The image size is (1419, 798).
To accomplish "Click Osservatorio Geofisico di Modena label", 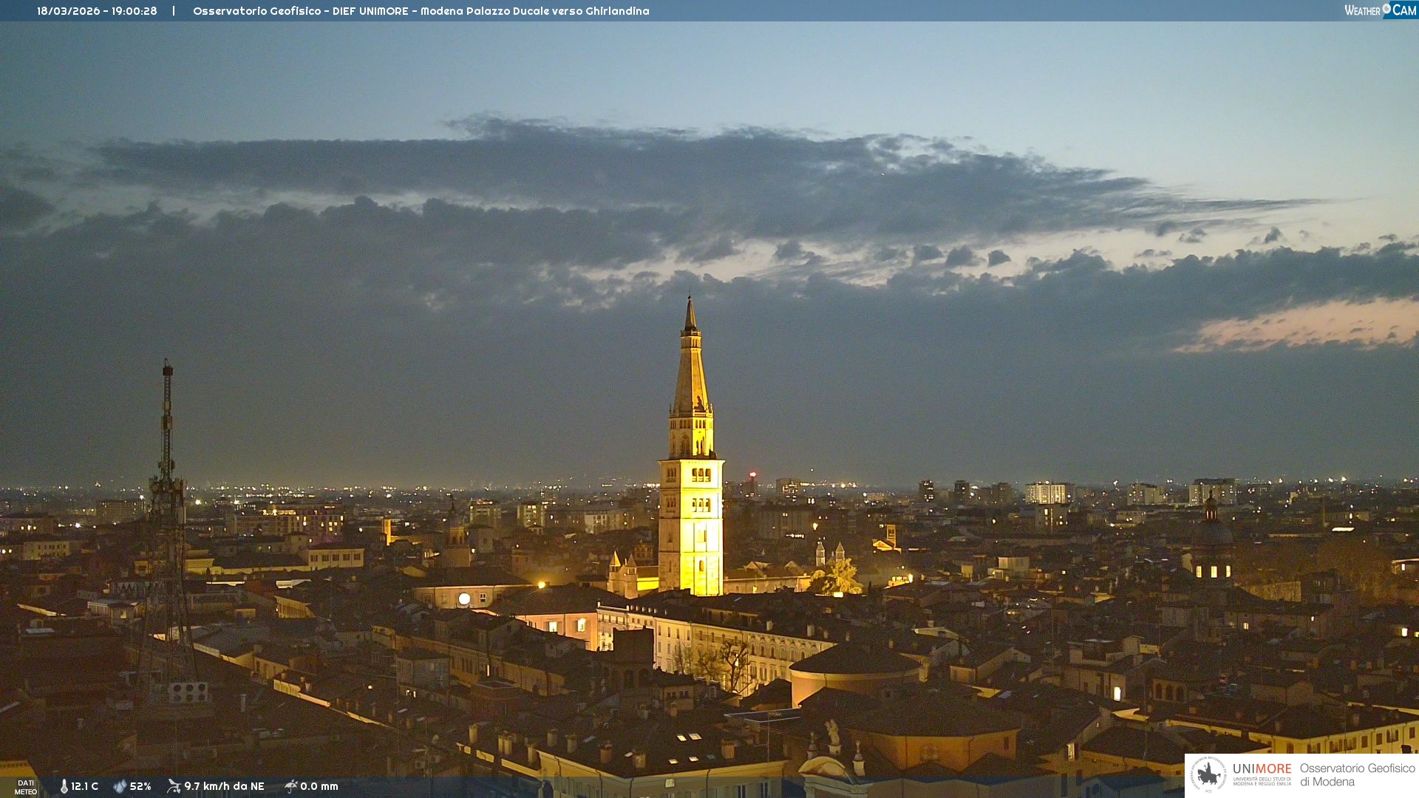I will click(x=1357, y=774).
